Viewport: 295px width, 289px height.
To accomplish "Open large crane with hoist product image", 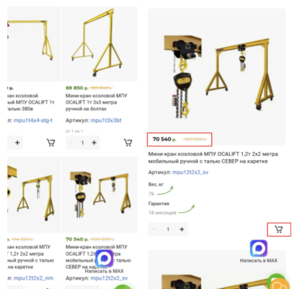I will pyautogui.click(x=217, y=76).
